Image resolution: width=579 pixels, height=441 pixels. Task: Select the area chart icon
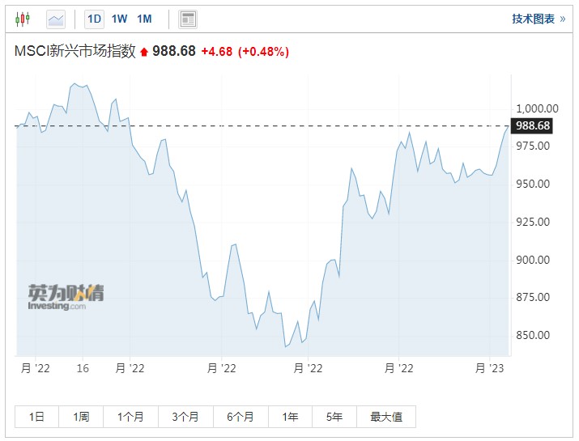[x=56, y=19]
